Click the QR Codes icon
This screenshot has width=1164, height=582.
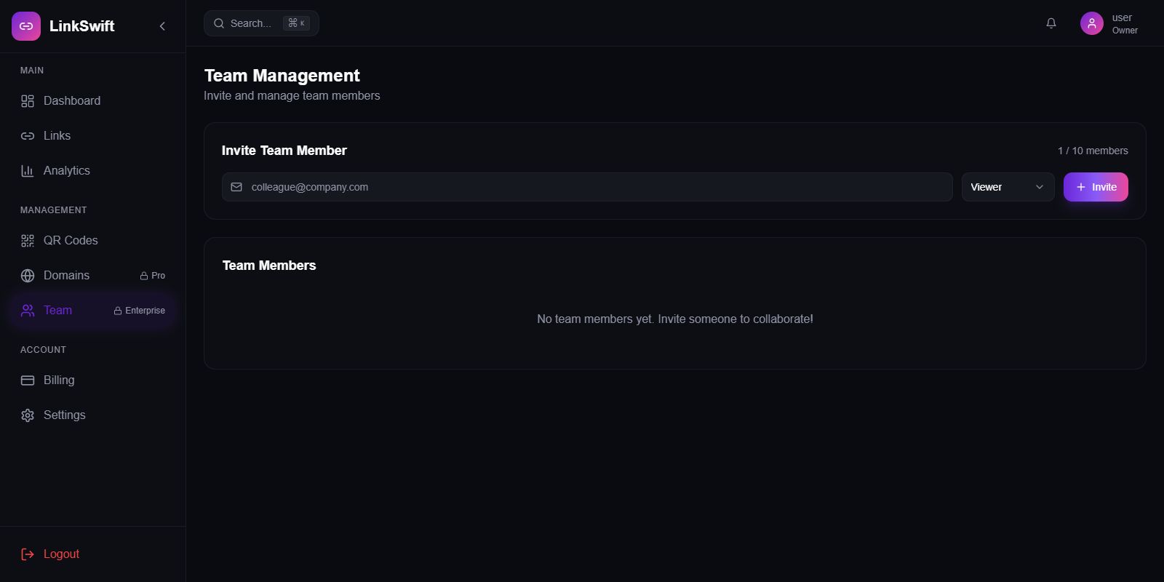28,241
